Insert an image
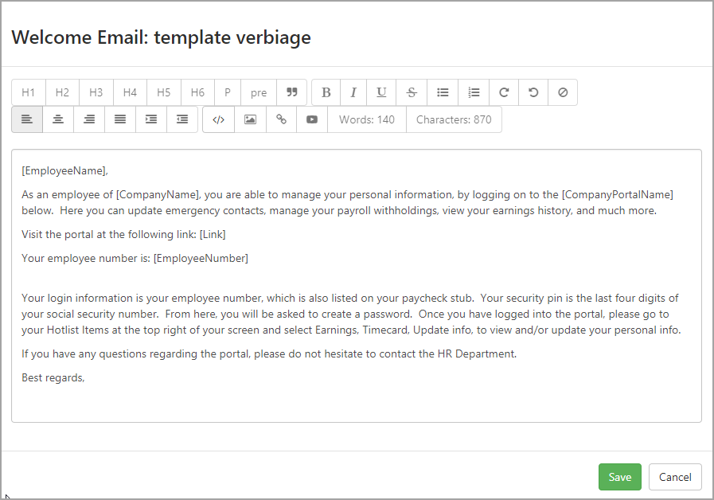714x500 pixels. click(x=250, y=119)
